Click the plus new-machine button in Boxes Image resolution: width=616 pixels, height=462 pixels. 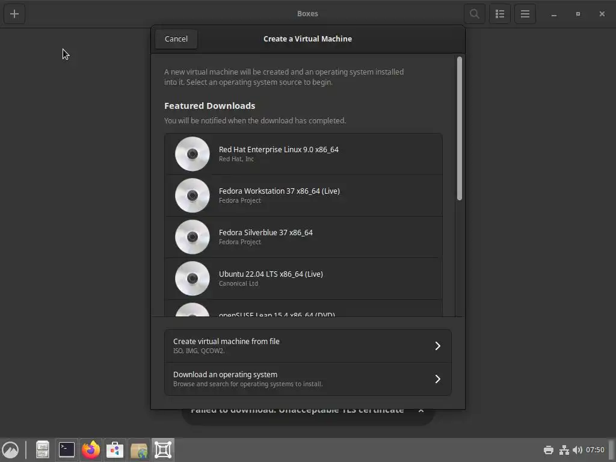click(x=14, y=14)
